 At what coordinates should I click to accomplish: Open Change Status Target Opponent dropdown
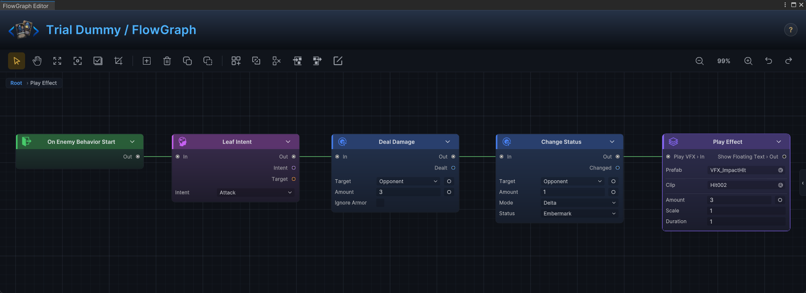[573, 181]
